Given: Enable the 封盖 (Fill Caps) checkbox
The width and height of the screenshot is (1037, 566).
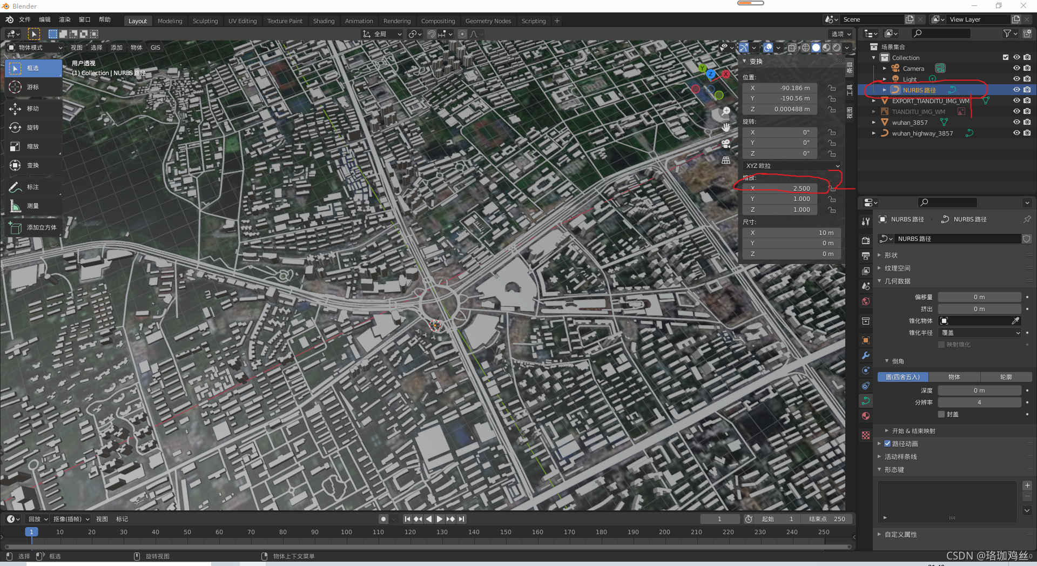Looking at the screenshot, I should pyautogui.click(x=941, y=414).
